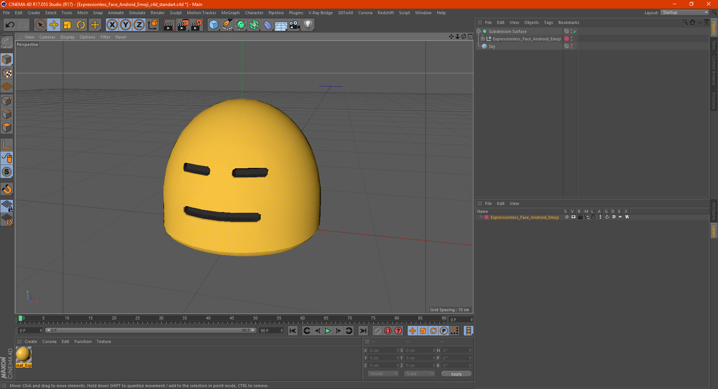Play the animation forward
Image resolution: width=718 pixels, height=389 pixels.
(328, 331)
